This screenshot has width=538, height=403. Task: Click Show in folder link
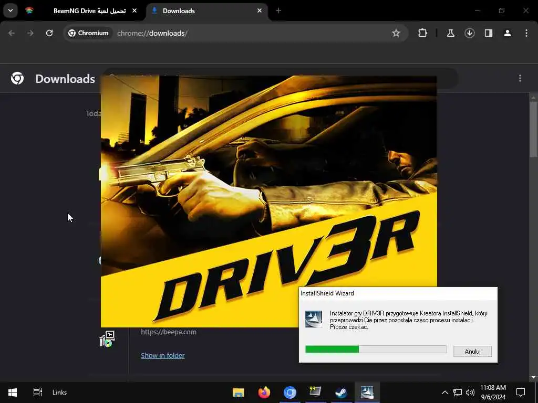[163, 355]
